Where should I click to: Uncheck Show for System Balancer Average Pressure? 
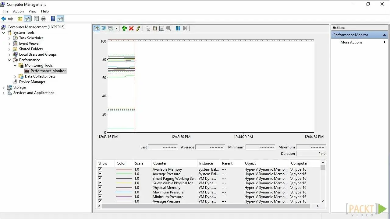pyautogui.click(x=100, y=174)
